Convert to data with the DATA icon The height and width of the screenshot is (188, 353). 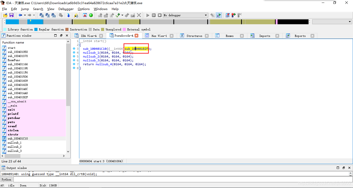(106, 15)
